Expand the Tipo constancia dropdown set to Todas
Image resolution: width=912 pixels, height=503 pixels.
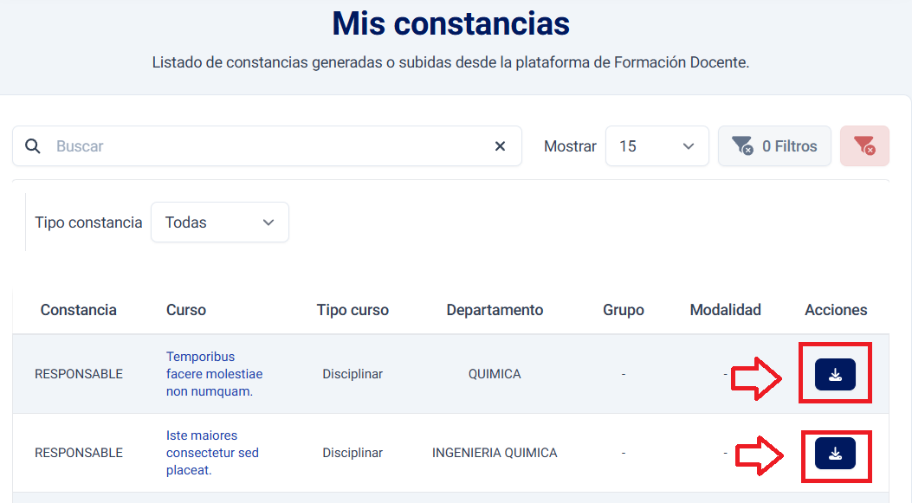tap(220, 222)
